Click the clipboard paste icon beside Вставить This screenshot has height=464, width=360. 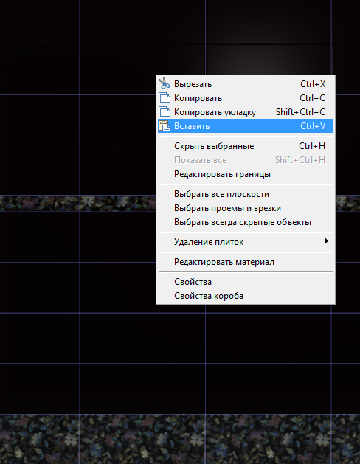(x=165, y=125)
